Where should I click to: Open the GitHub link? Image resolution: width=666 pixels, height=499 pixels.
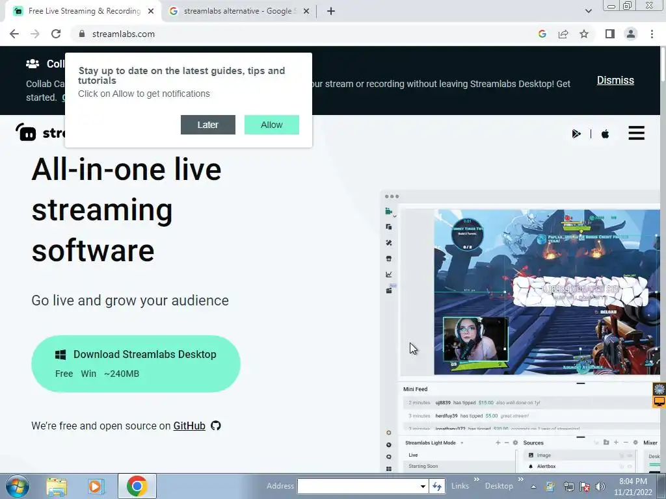coord(189,426)
